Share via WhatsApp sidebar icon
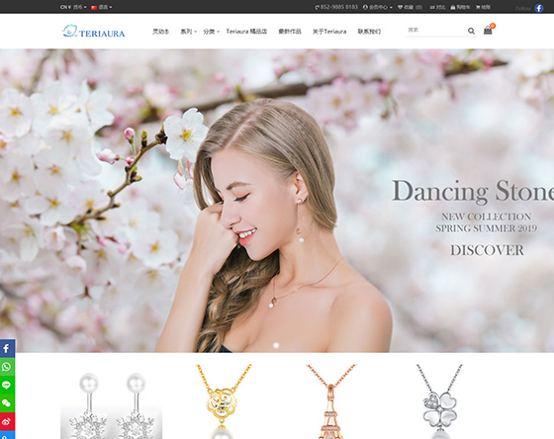554x439 pixels. (x=7, y=367)
